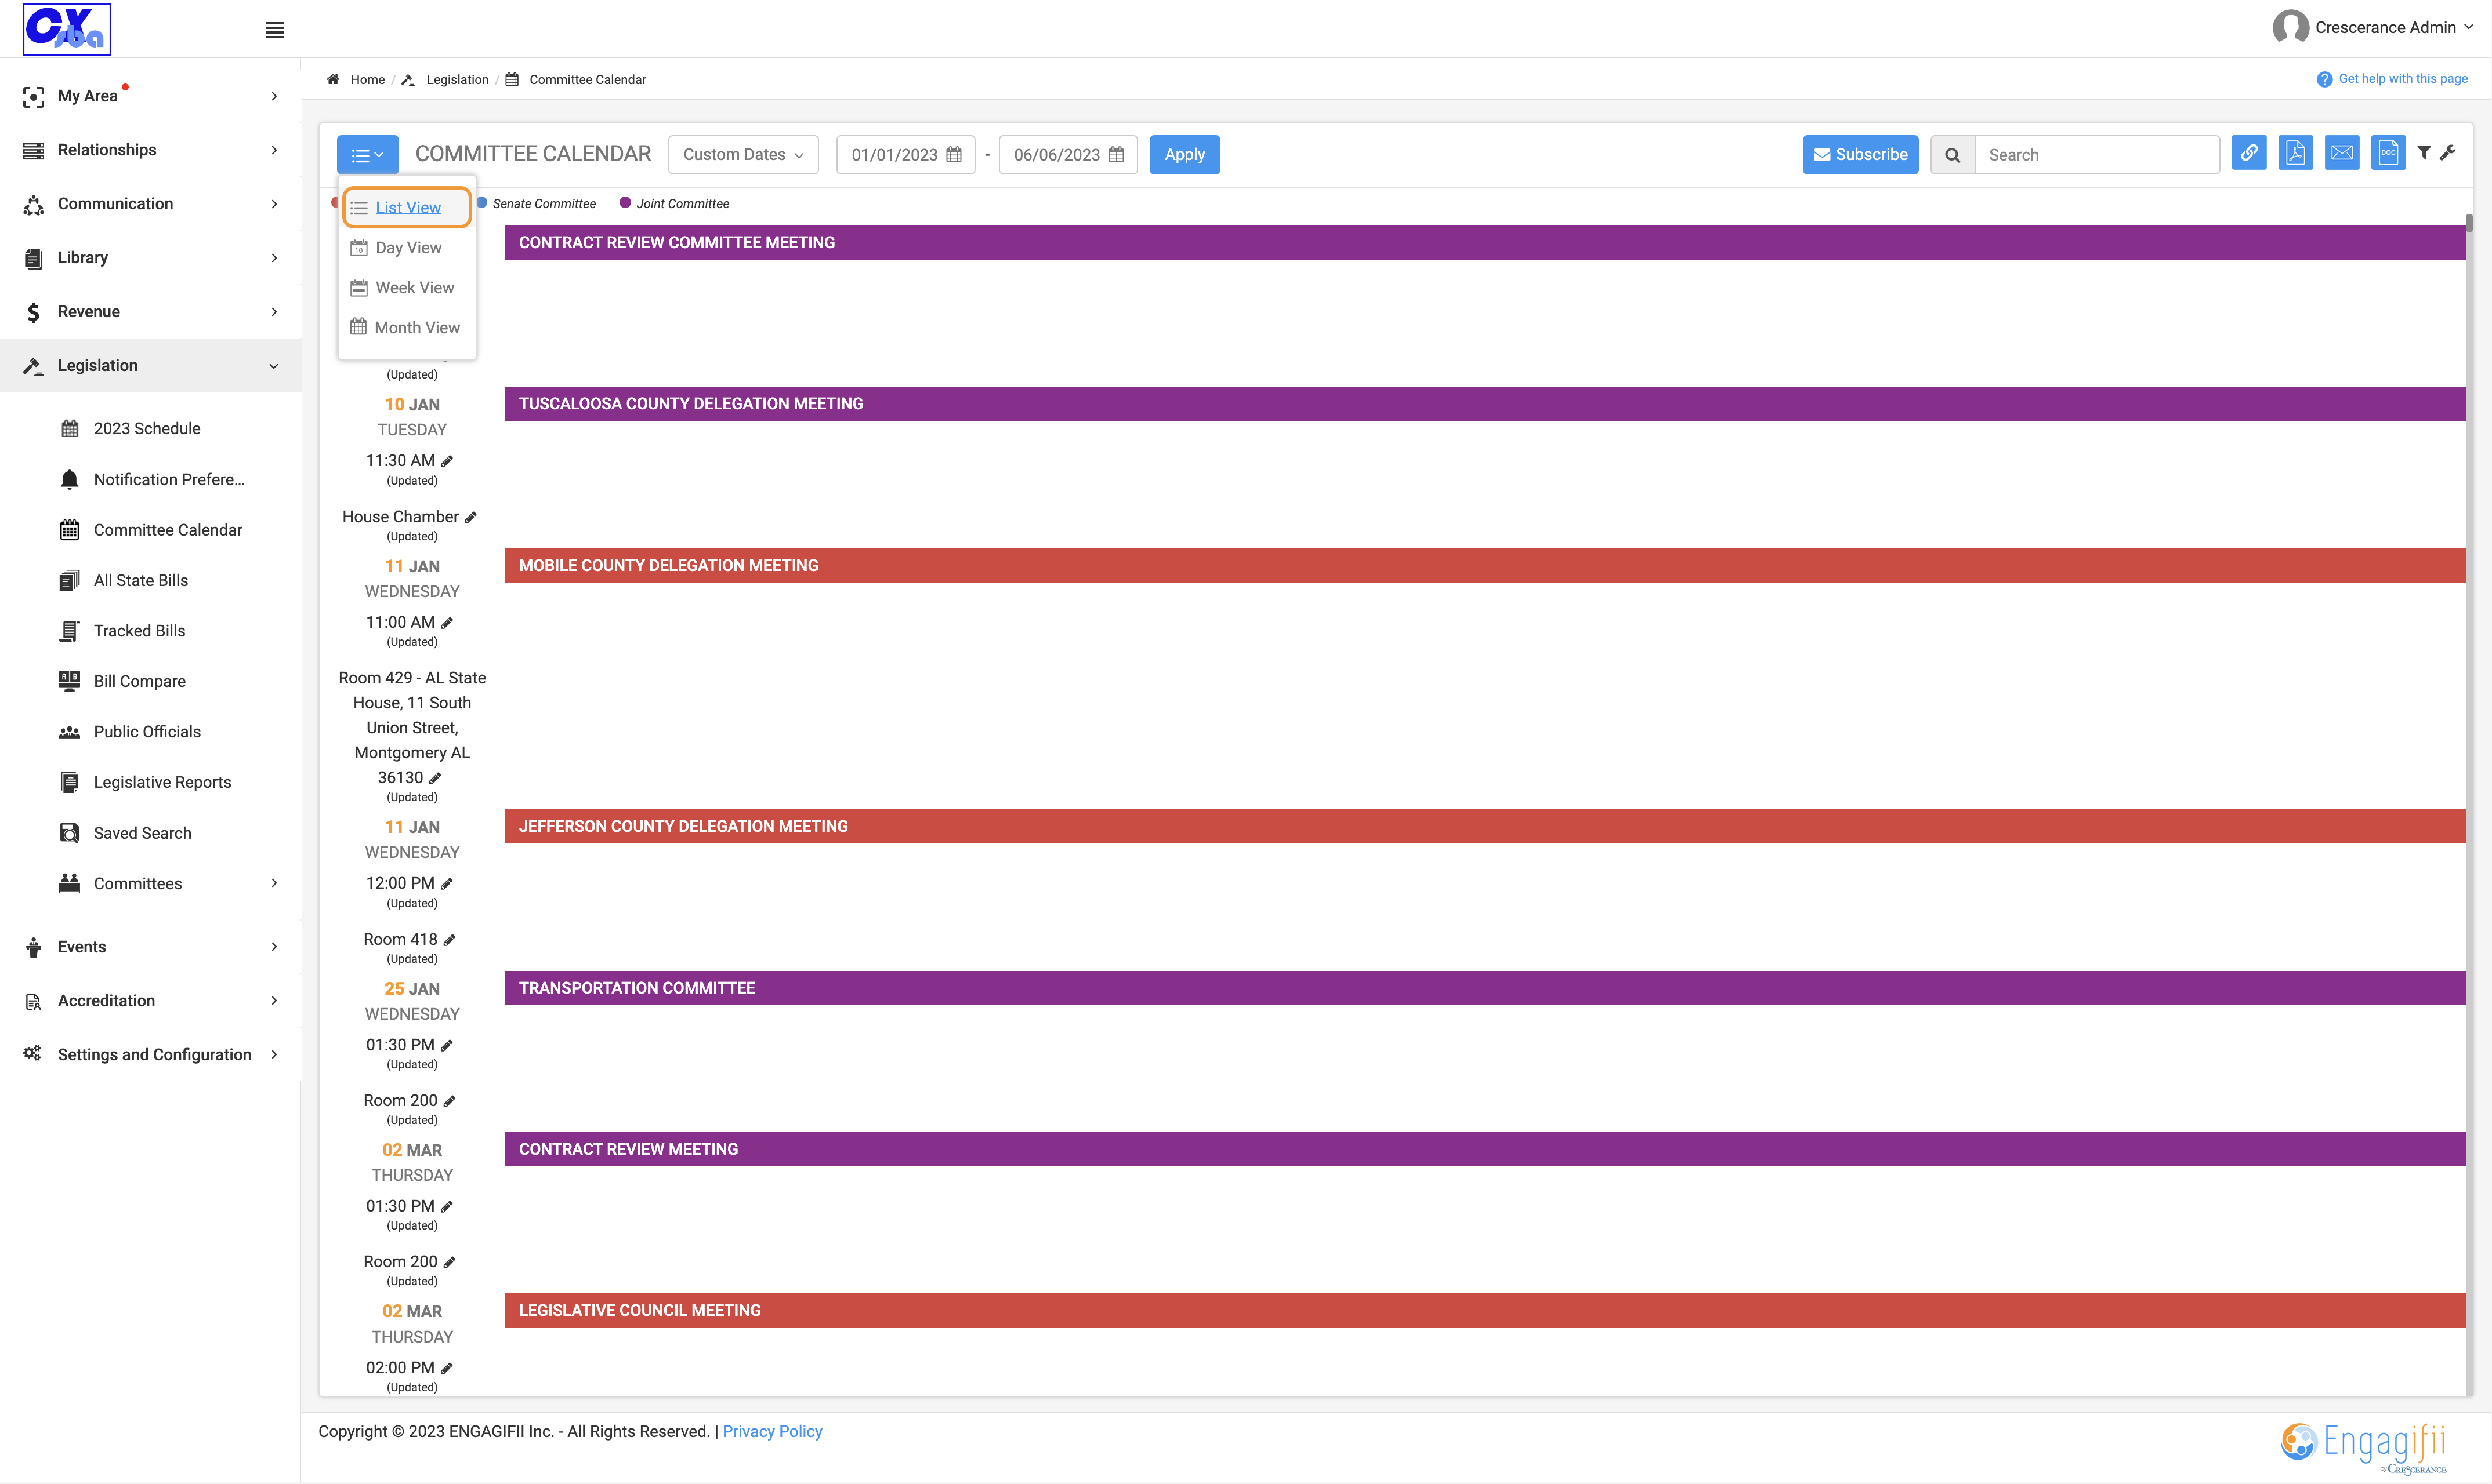
Task: Open the wrench settings icon
Action: [2447, 153]
